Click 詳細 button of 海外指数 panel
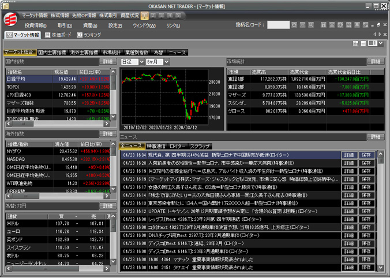The image size is (390, 278). pyautogui.click(x=108, y=134)
